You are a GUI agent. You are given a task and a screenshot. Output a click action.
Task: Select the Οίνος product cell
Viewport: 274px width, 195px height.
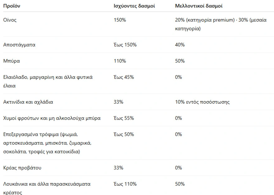[x=10, y=20]
